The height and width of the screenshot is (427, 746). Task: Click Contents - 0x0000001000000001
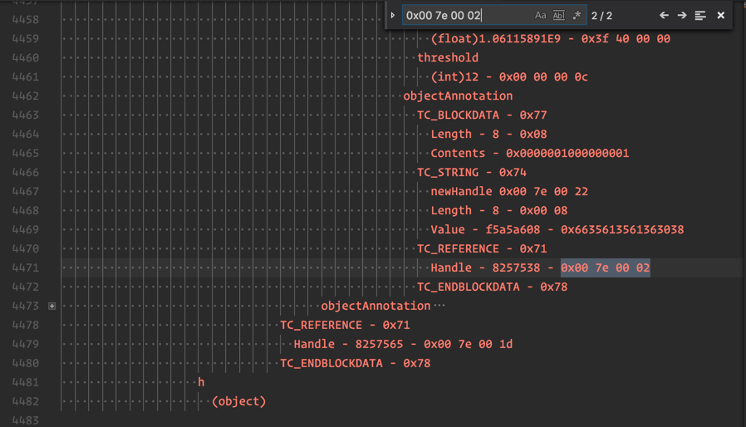pos(529,153)
